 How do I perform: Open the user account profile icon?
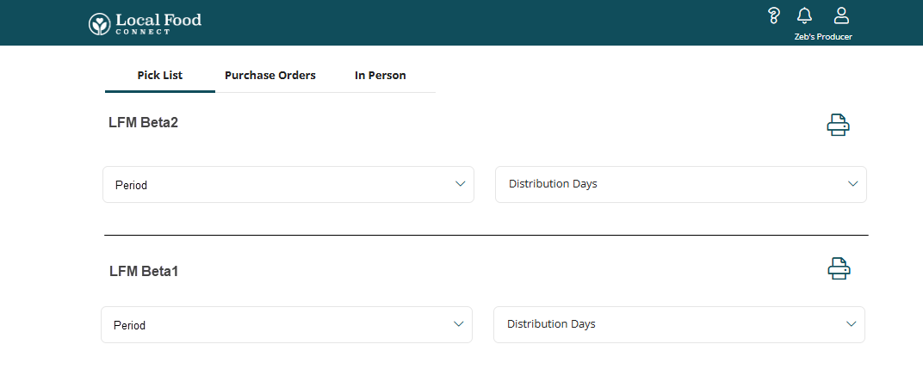pos(841,15)
